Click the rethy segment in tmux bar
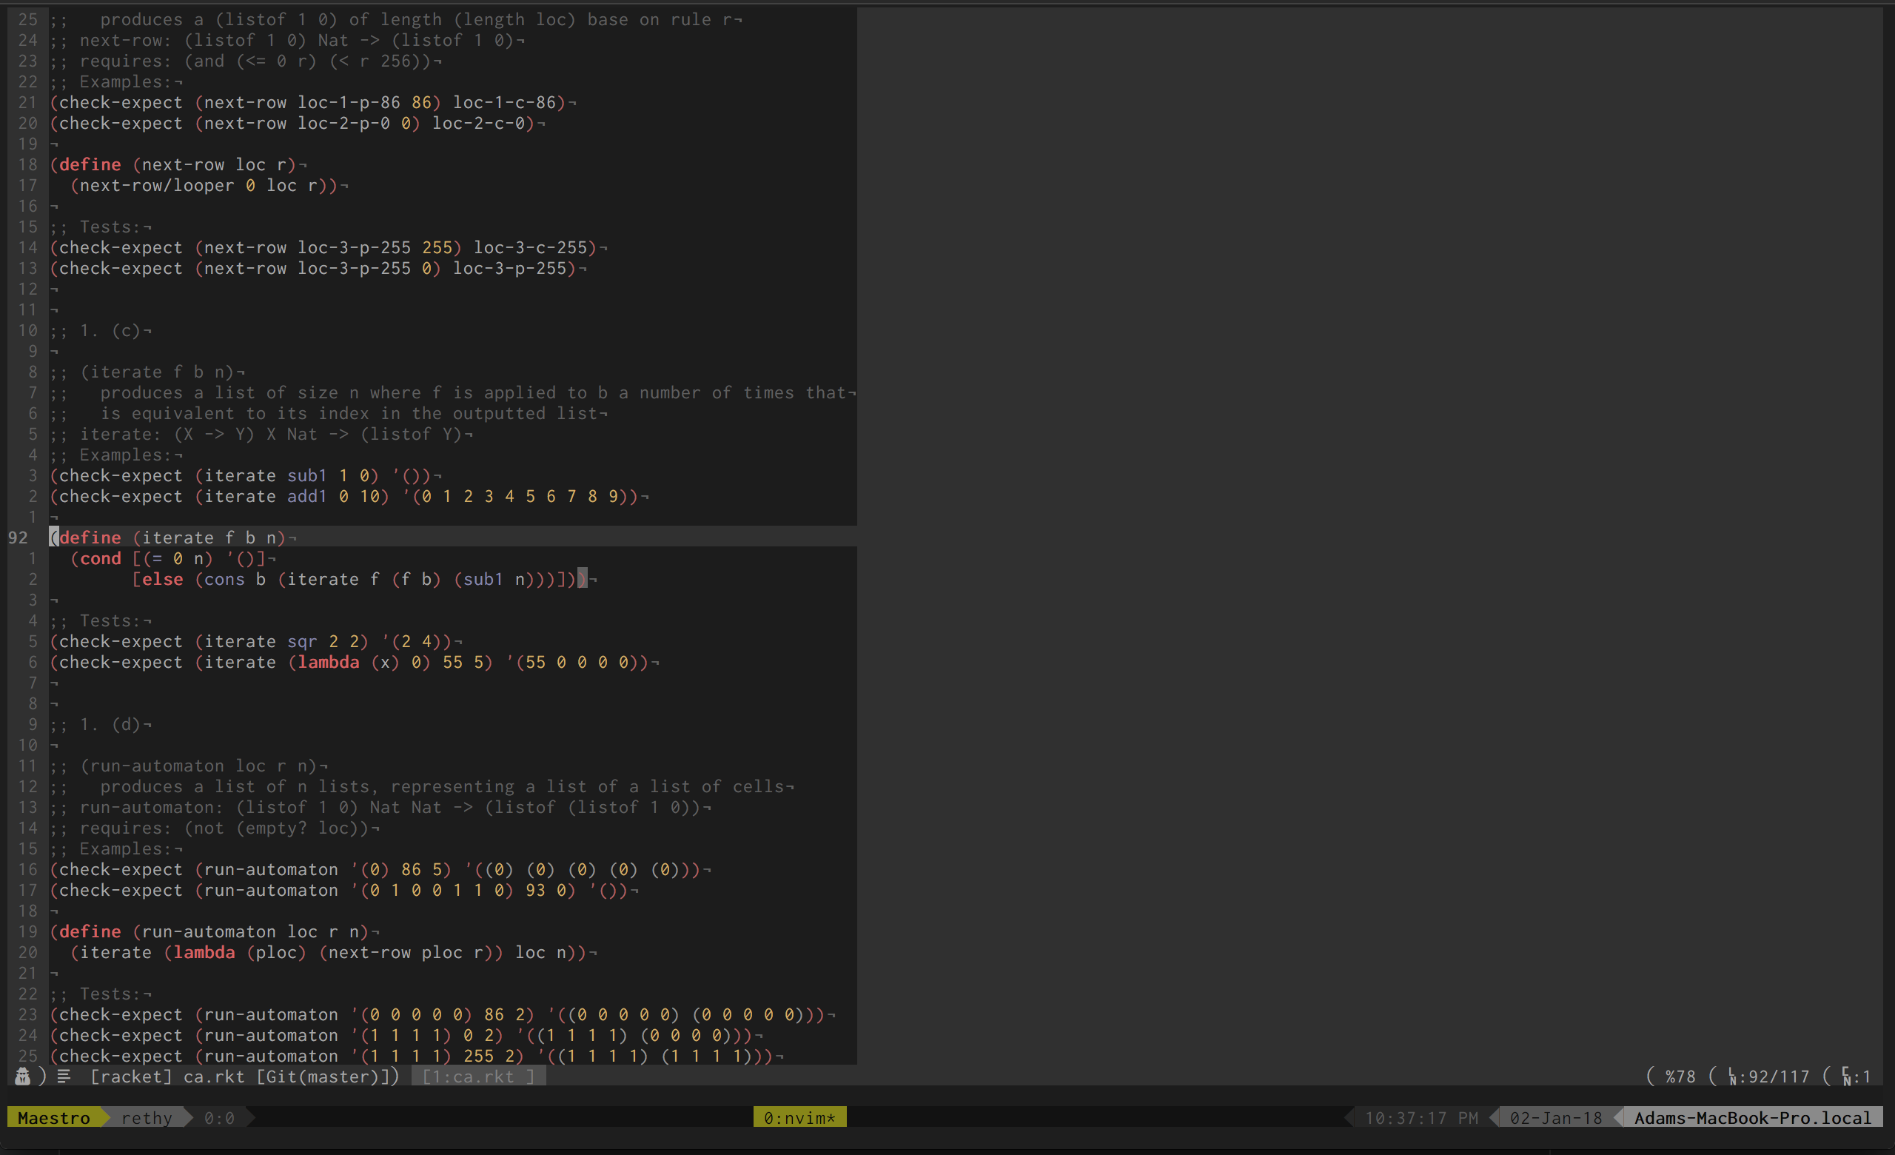This screenshot has width=1895, height=1155. 146,1117
